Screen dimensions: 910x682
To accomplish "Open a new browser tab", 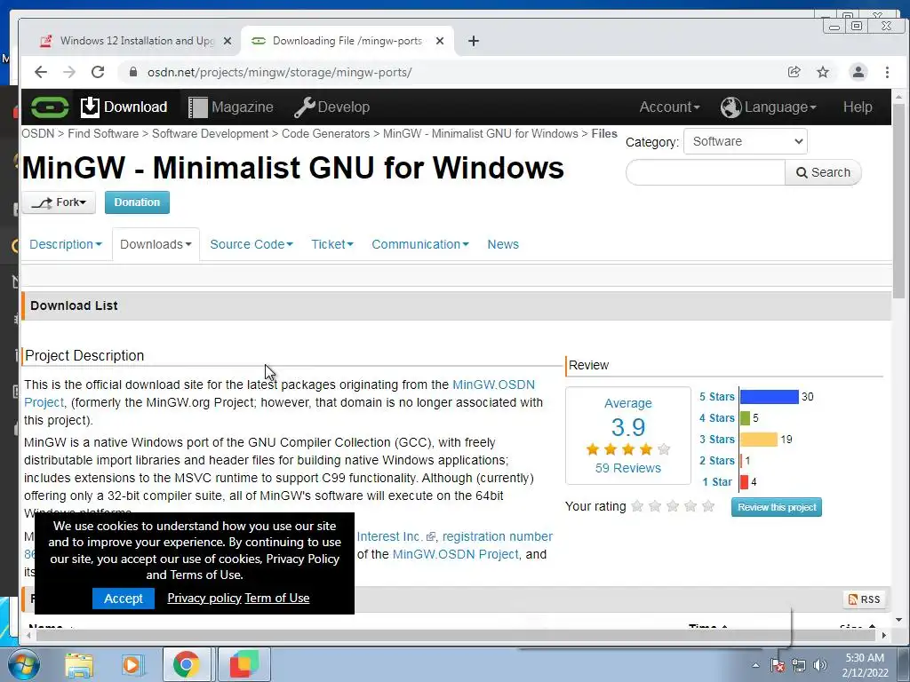I will click(x=474, y=41).
